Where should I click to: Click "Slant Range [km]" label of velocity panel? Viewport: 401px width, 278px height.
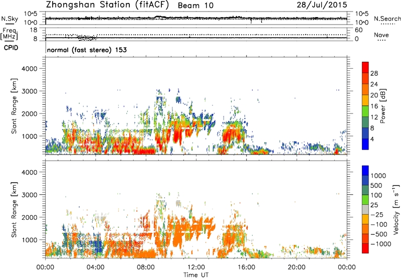click(14, 210)
